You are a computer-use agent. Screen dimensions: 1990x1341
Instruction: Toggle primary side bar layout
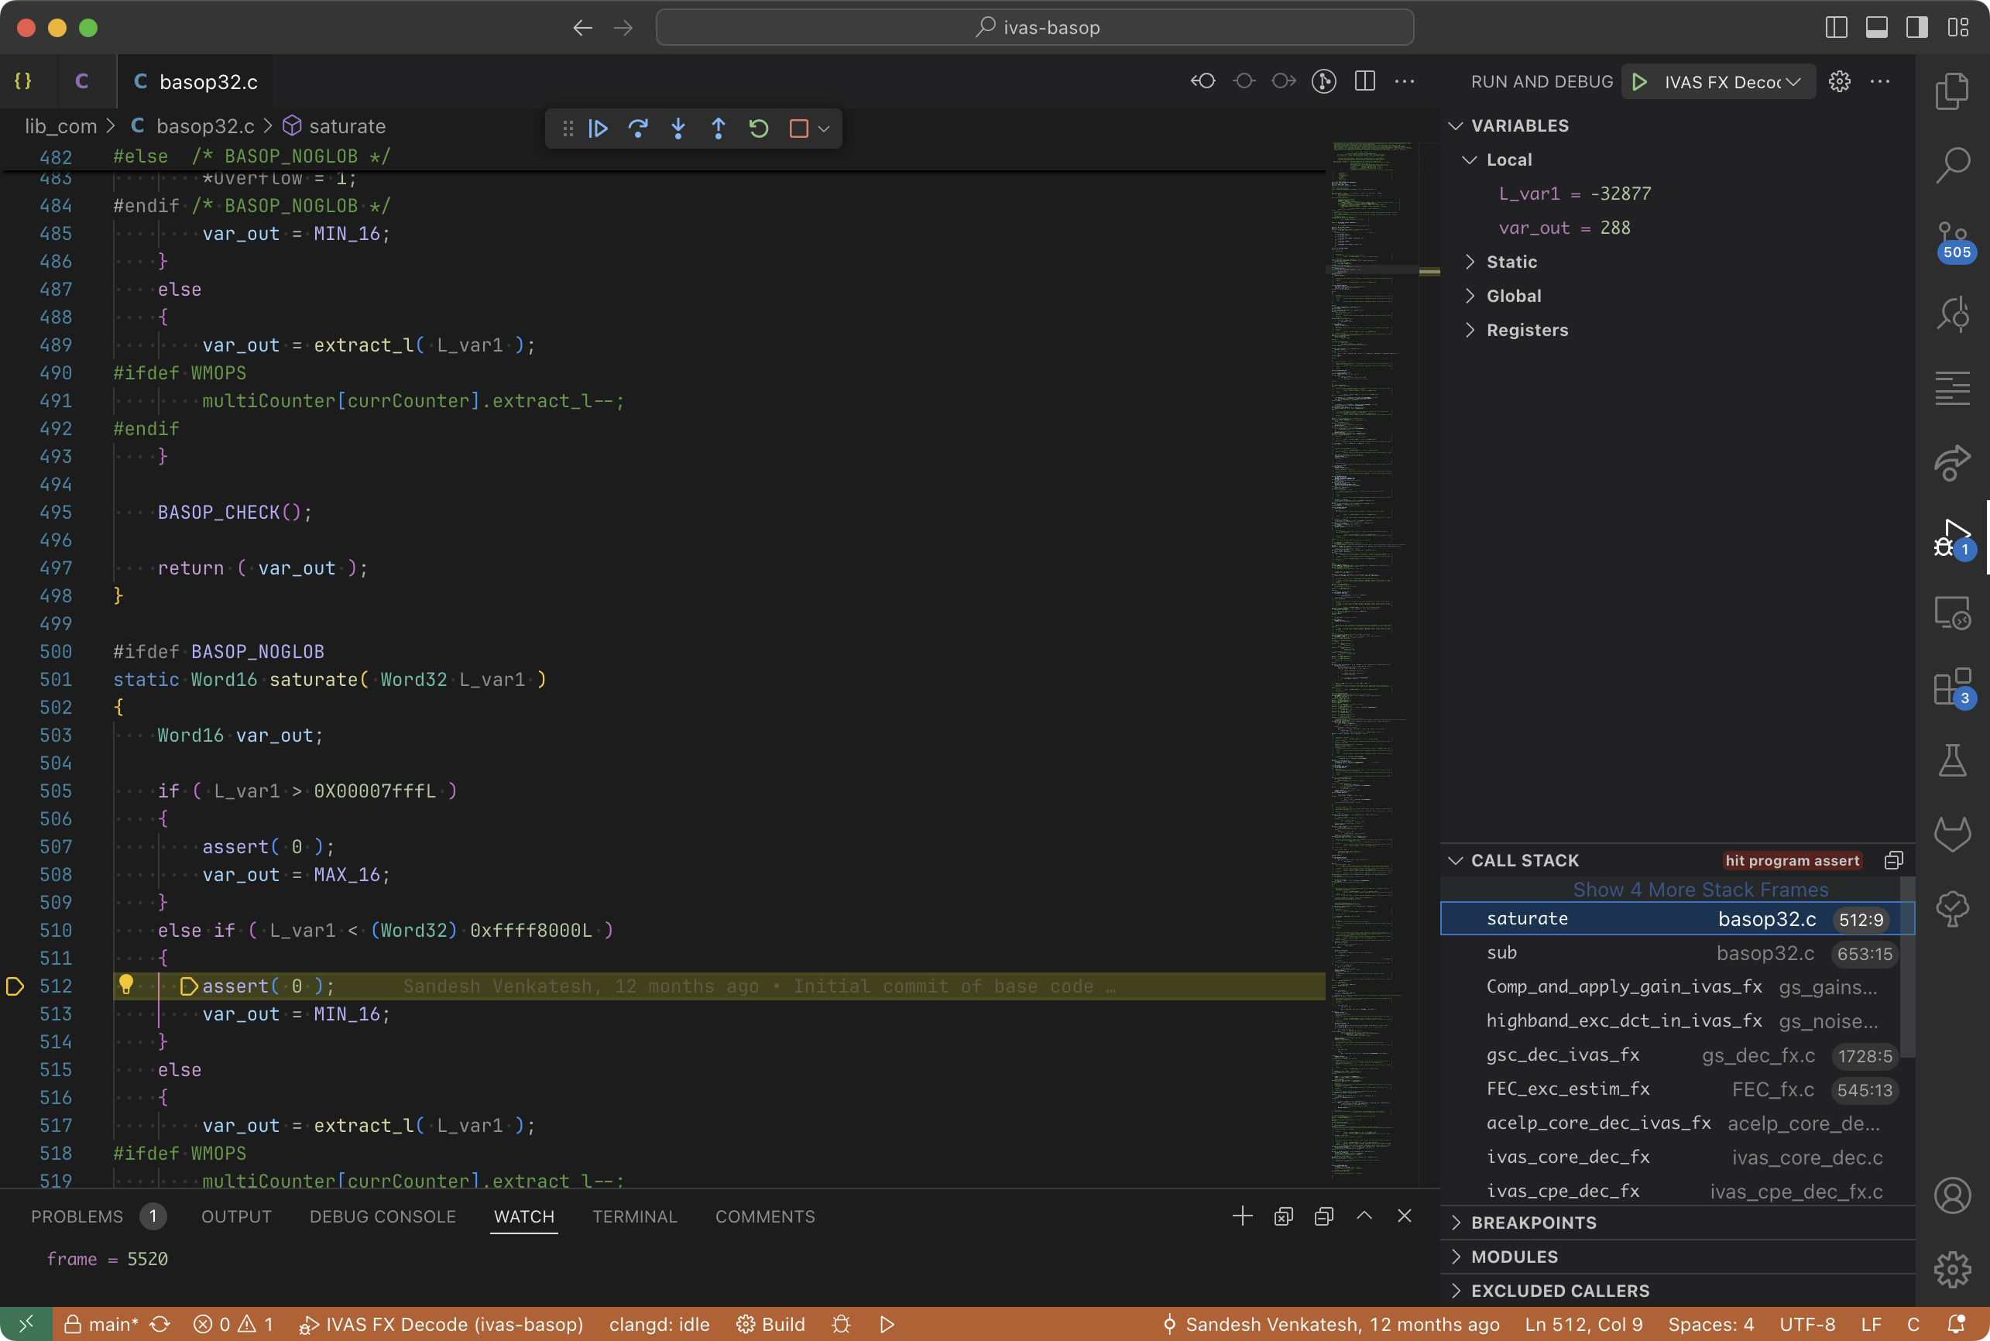coord(1836,27)
